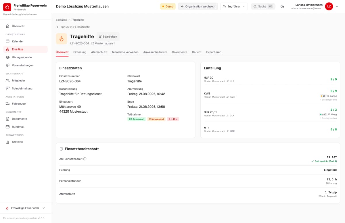345x223 pixels.
Task: Select the DLK 23/12 vehicle row
Action: point(270,114)
